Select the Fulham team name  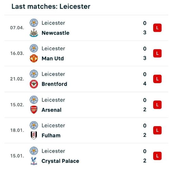pyautogui.click(x=51, y=136)
